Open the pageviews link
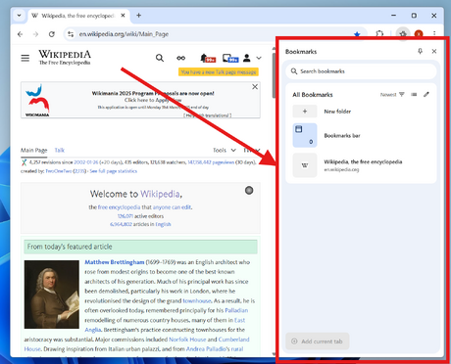 tap(211, 162)
